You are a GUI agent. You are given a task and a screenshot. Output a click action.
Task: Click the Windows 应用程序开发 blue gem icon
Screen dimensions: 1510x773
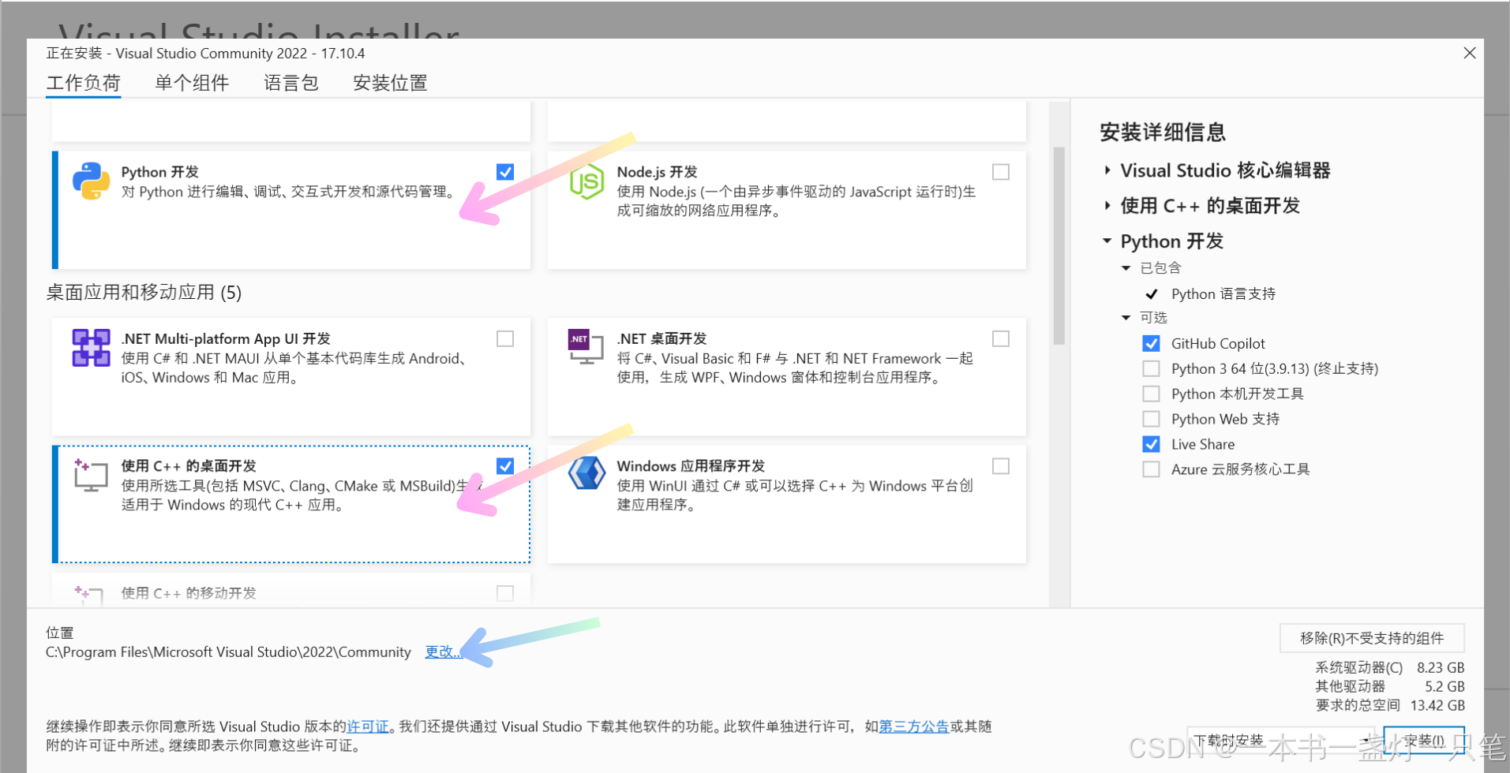[586, 473]
